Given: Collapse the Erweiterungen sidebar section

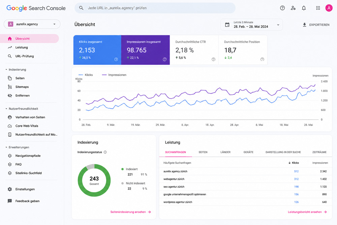Looking at the screenshot, I should 17,147.
